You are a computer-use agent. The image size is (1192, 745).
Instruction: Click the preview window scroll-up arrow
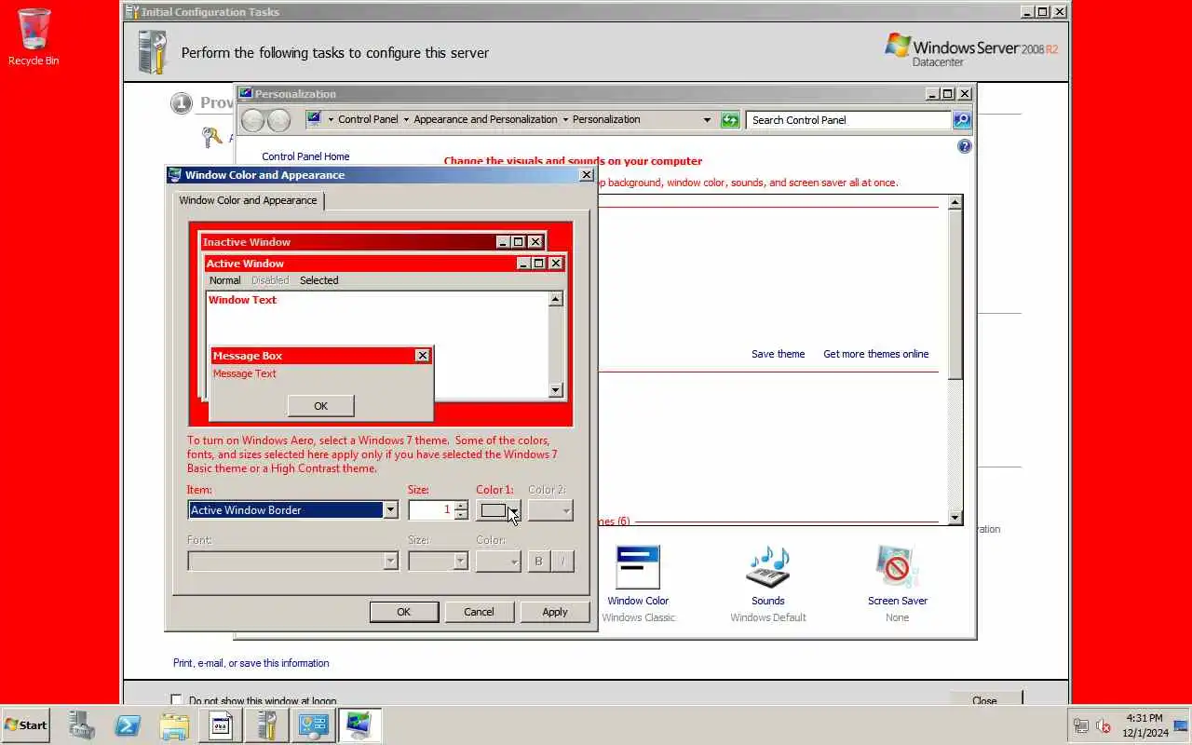[556, 299]
